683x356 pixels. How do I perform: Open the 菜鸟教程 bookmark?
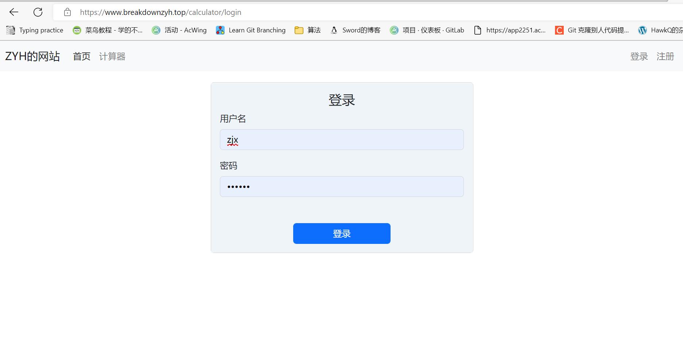tap(108, 30)
